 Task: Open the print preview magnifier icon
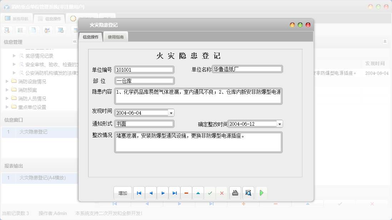click(248, 193)
